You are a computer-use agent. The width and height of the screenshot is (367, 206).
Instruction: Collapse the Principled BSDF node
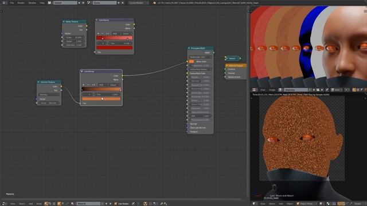pyautogui.click(x=189, y=48)
